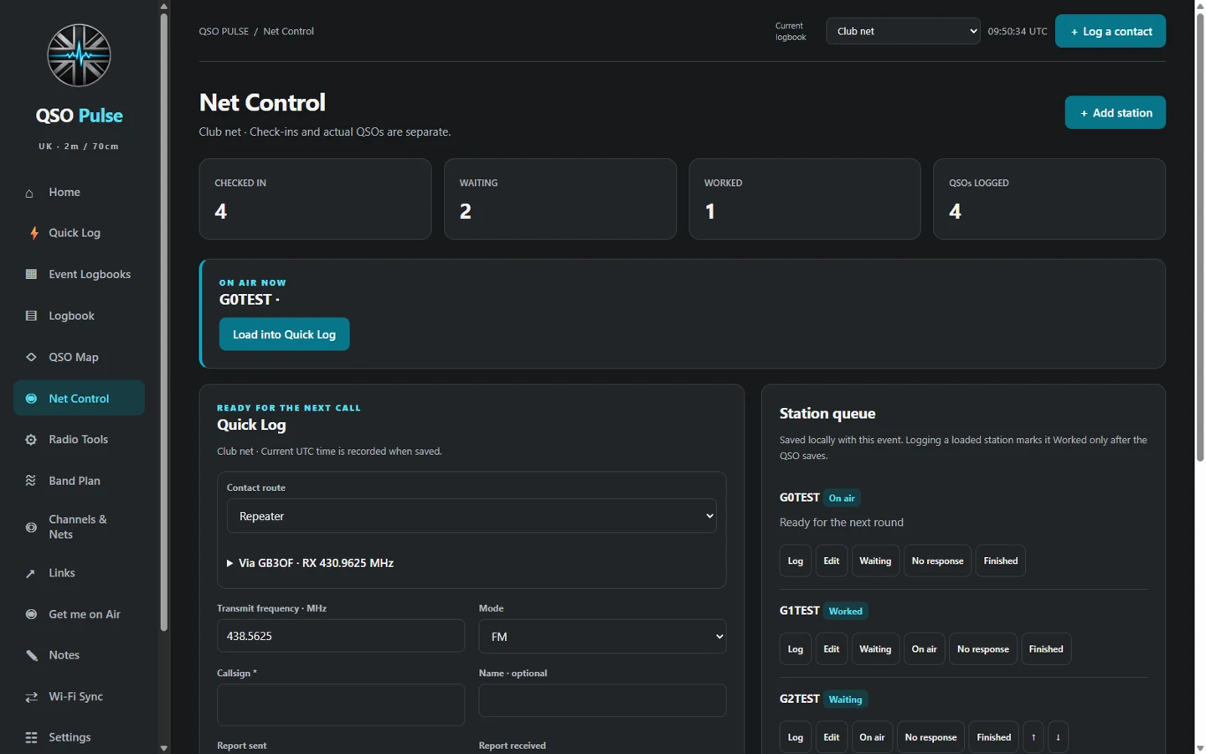Image resolution: width=1206 pixels, height=754 pixels.
Task: Open the Current logbook dropdown
Action: [903, 31]
